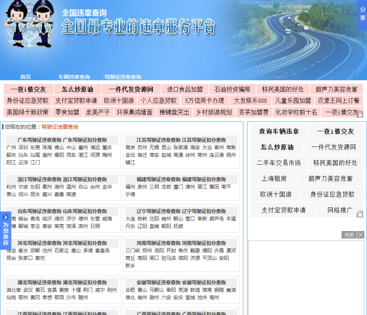
Task: Click the 进口食品加盟 ad link
Action: pos(185,89)
